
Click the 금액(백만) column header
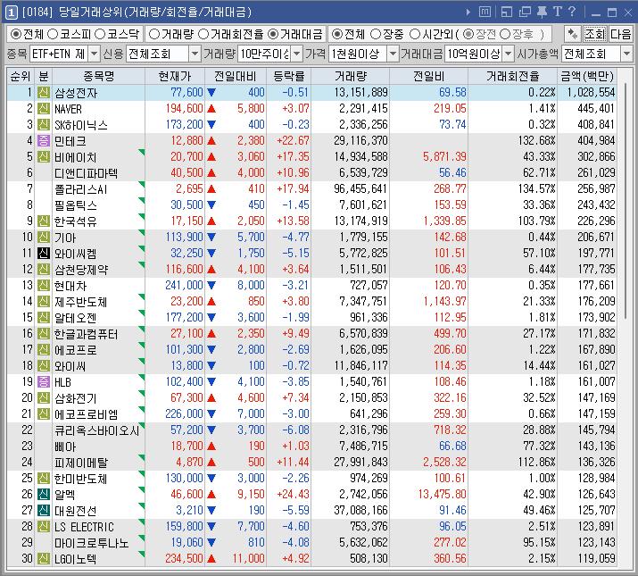pos(587,76)
